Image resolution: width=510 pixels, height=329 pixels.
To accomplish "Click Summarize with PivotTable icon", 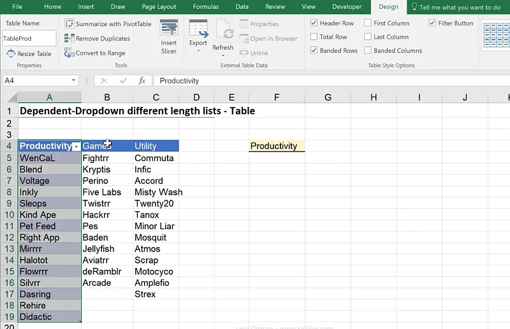I will coord(69,24).
